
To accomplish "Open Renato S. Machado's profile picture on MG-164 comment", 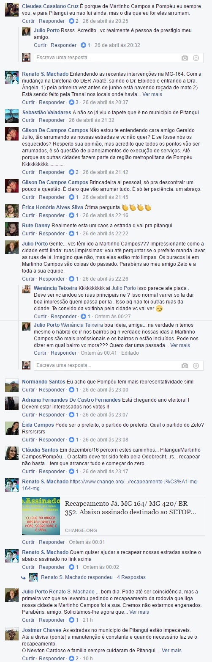I will pos(12,77).
